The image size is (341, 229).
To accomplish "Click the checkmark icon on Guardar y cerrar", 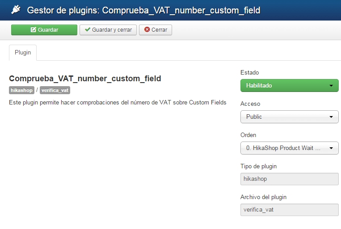I will 88,30.
